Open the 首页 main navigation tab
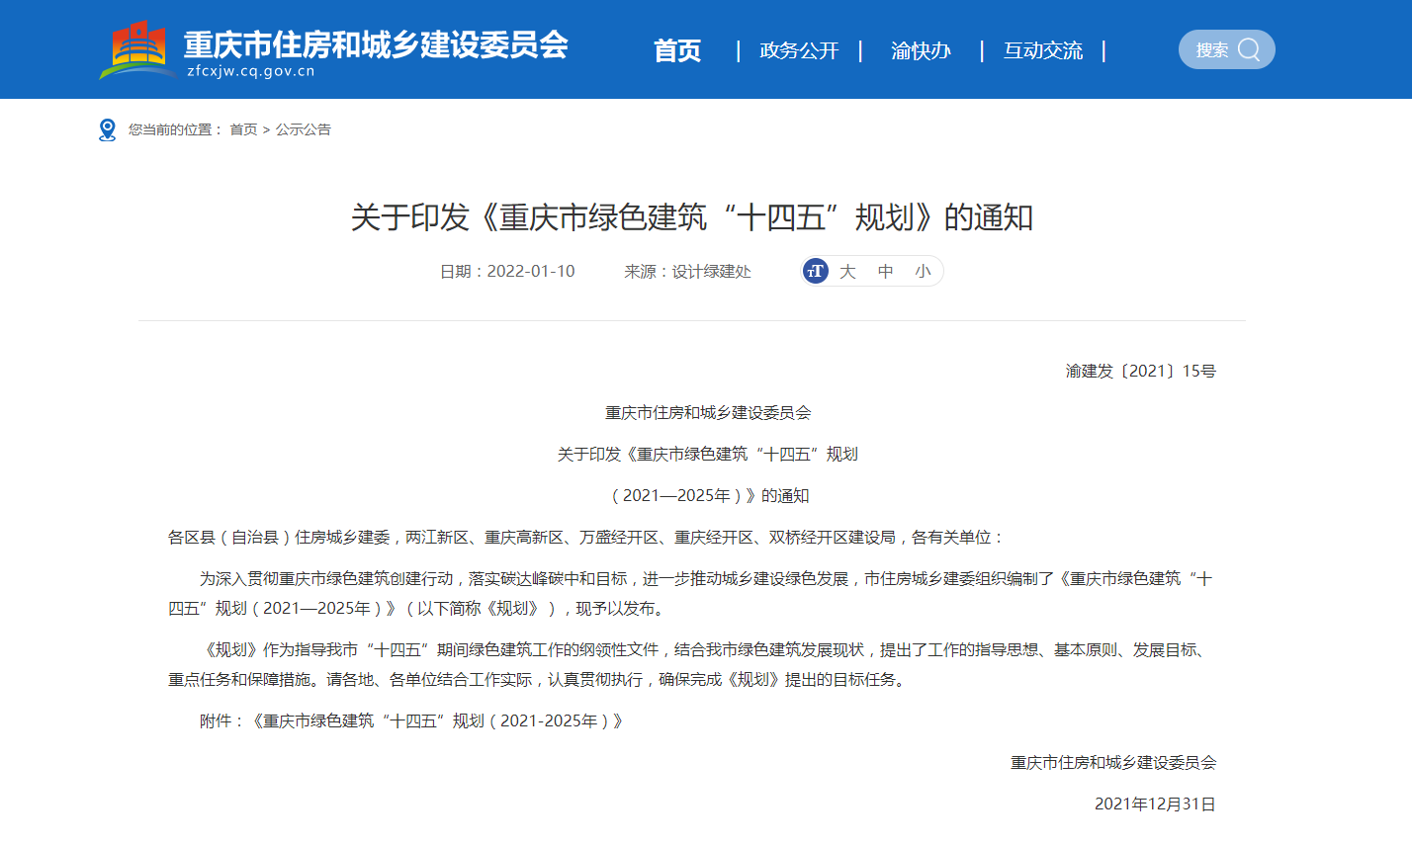Screen dimensions: 1412x846 (677, 50)
